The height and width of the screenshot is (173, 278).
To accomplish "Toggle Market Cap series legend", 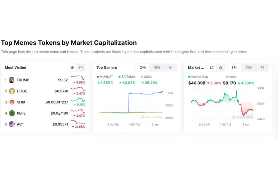I will [198, 77].
